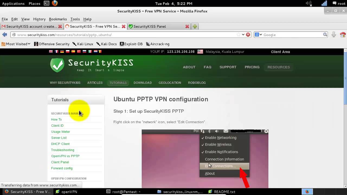Open the downloads arrow button

(334, 35)
